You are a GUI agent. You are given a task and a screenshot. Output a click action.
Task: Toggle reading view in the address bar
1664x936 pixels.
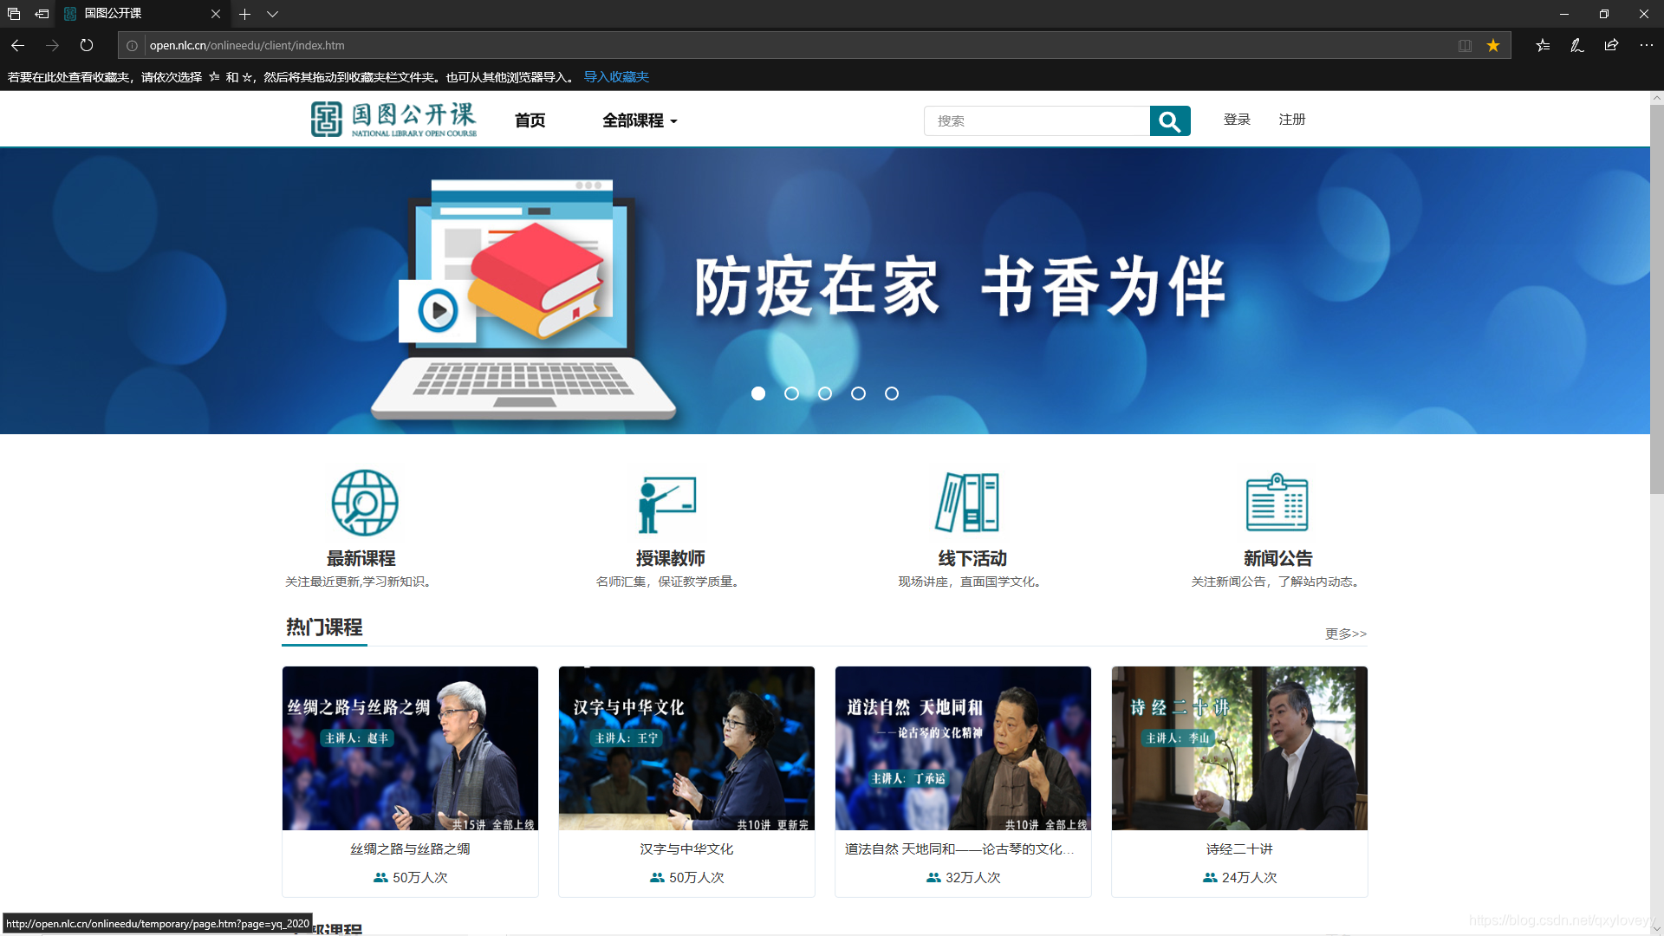pyautogui.click(x=1464, y=45)
